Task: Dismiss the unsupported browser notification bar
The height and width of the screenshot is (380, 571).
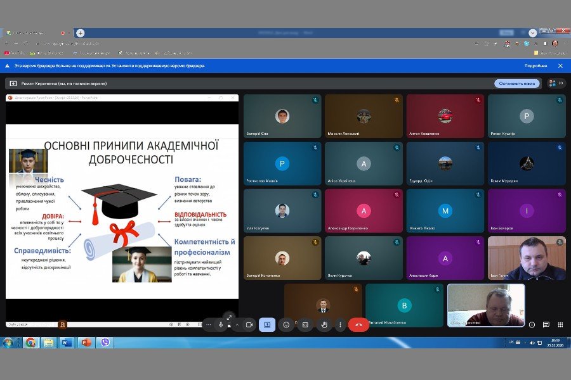Action: coord(560,66)
